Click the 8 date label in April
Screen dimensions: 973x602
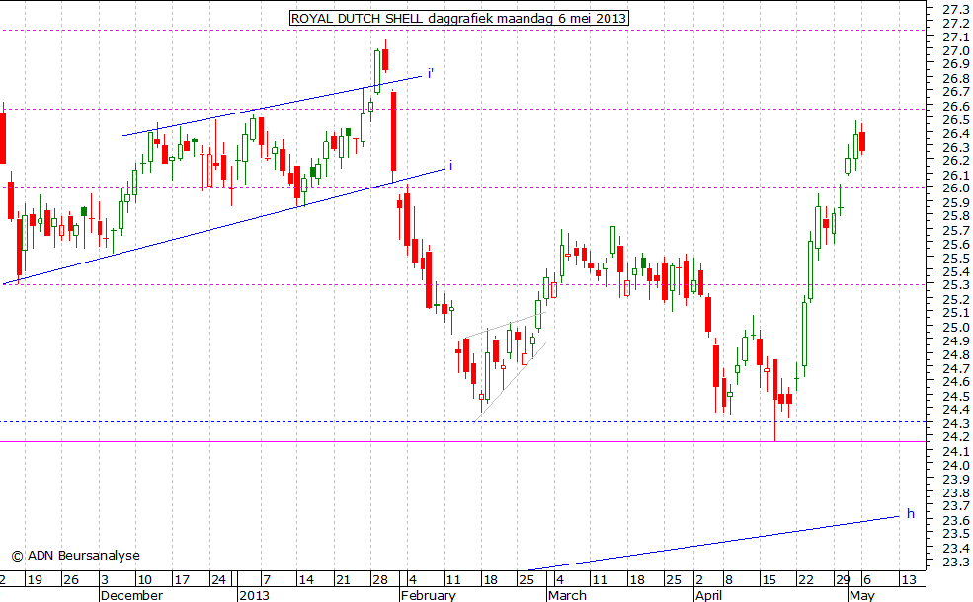point(728,580)
